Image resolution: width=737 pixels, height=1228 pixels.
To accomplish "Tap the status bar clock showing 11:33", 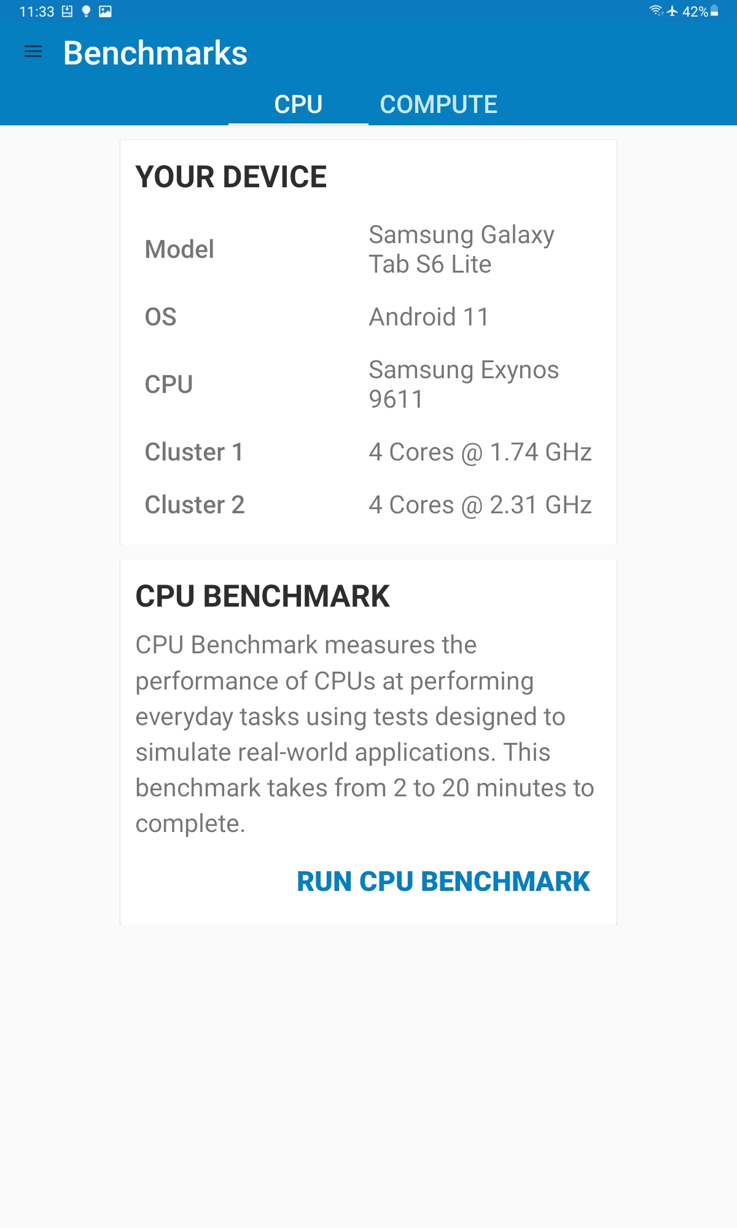I will tap(37, 12).
